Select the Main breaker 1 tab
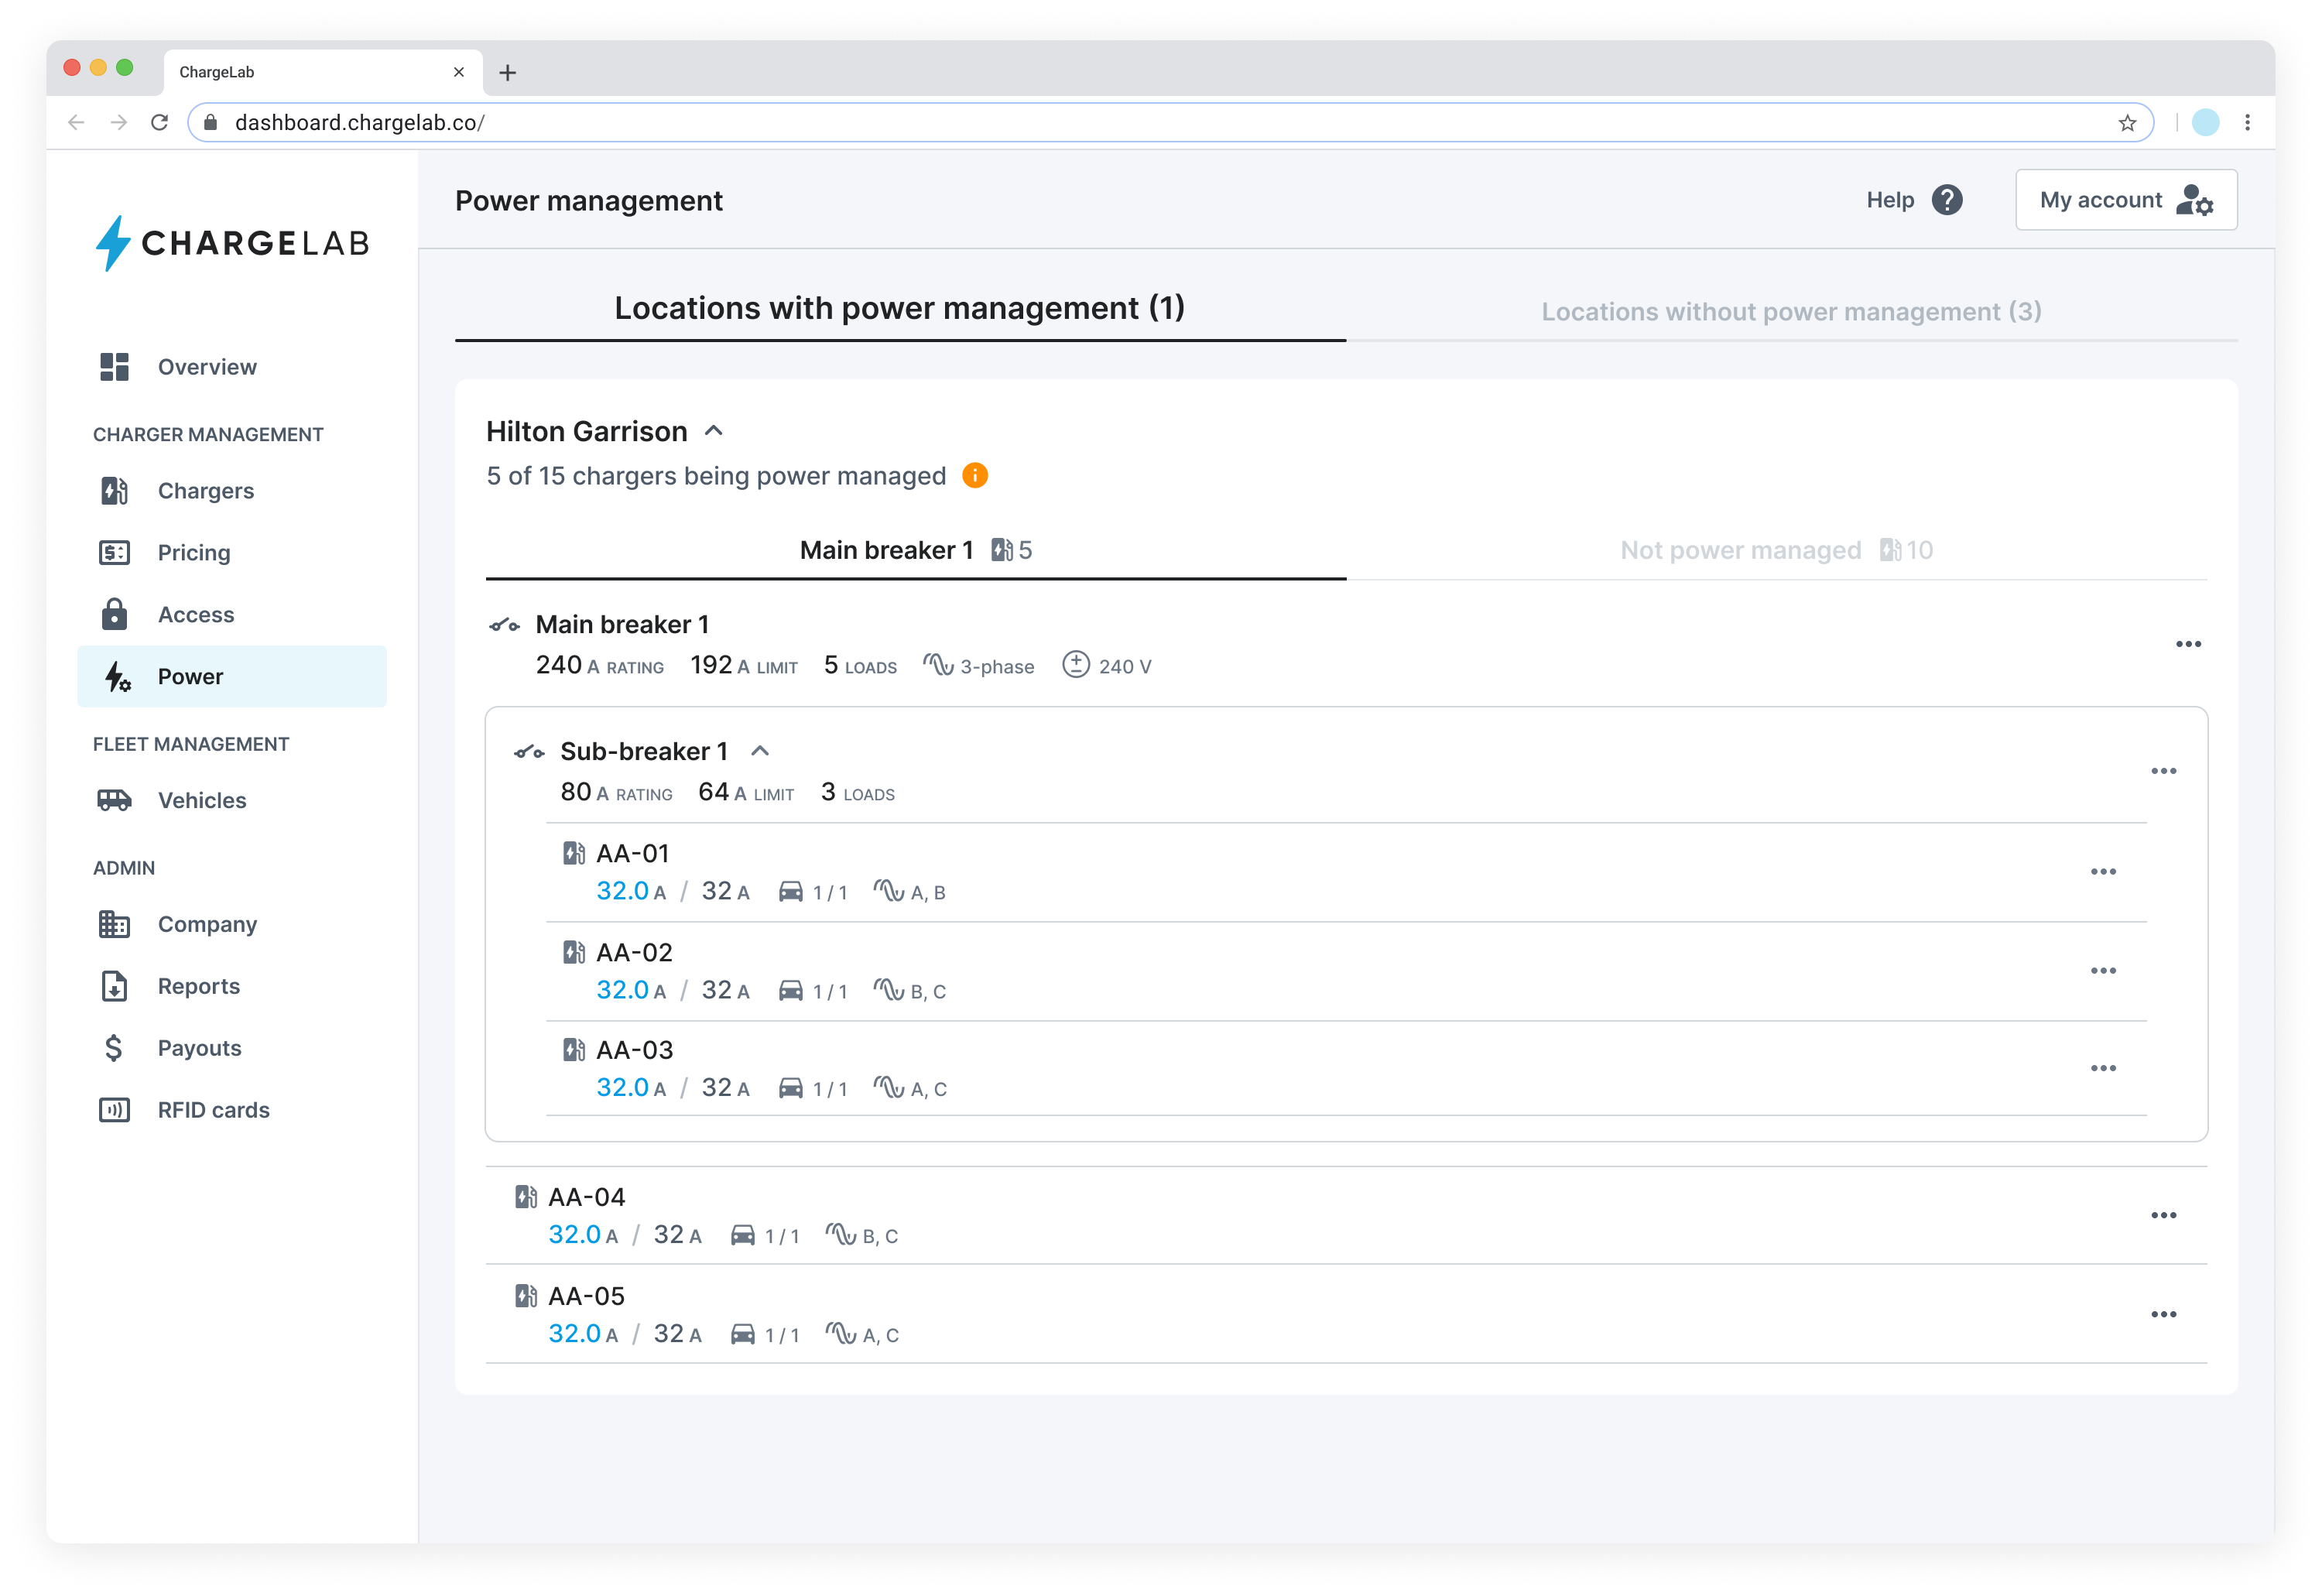Viewport: 2322px width, 1596px height. (x=916, y=551)
